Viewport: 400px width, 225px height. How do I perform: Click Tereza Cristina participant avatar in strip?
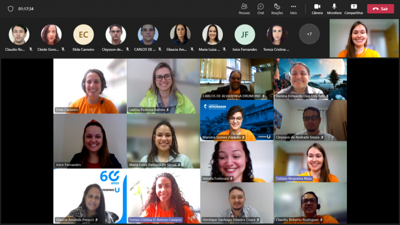pos(277,34)
